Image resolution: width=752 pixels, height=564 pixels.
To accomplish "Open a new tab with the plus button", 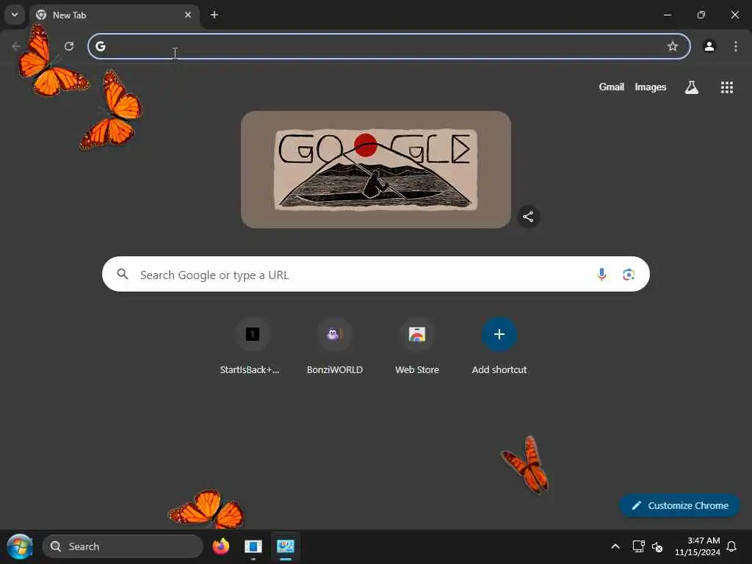I will (x=214, y=15).
